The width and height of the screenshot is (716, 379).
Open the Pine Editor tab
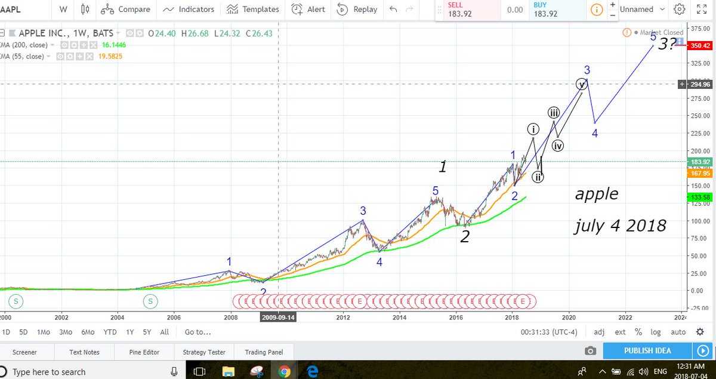[x=144, y=352]
